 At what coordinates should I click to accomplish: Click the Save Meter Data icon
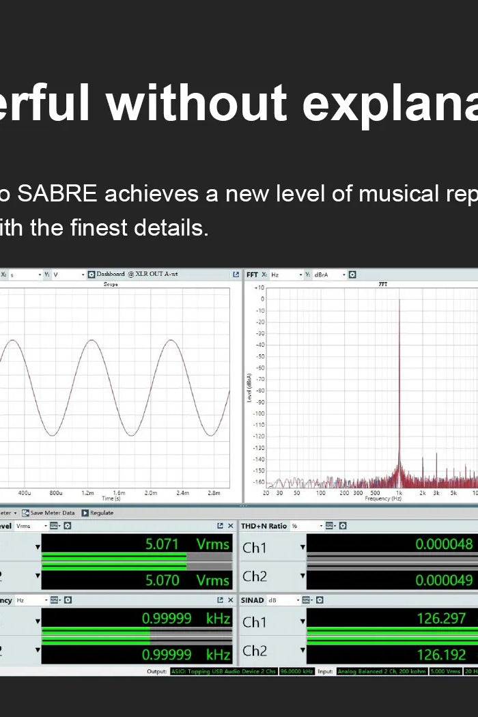(x=25, y=513)
